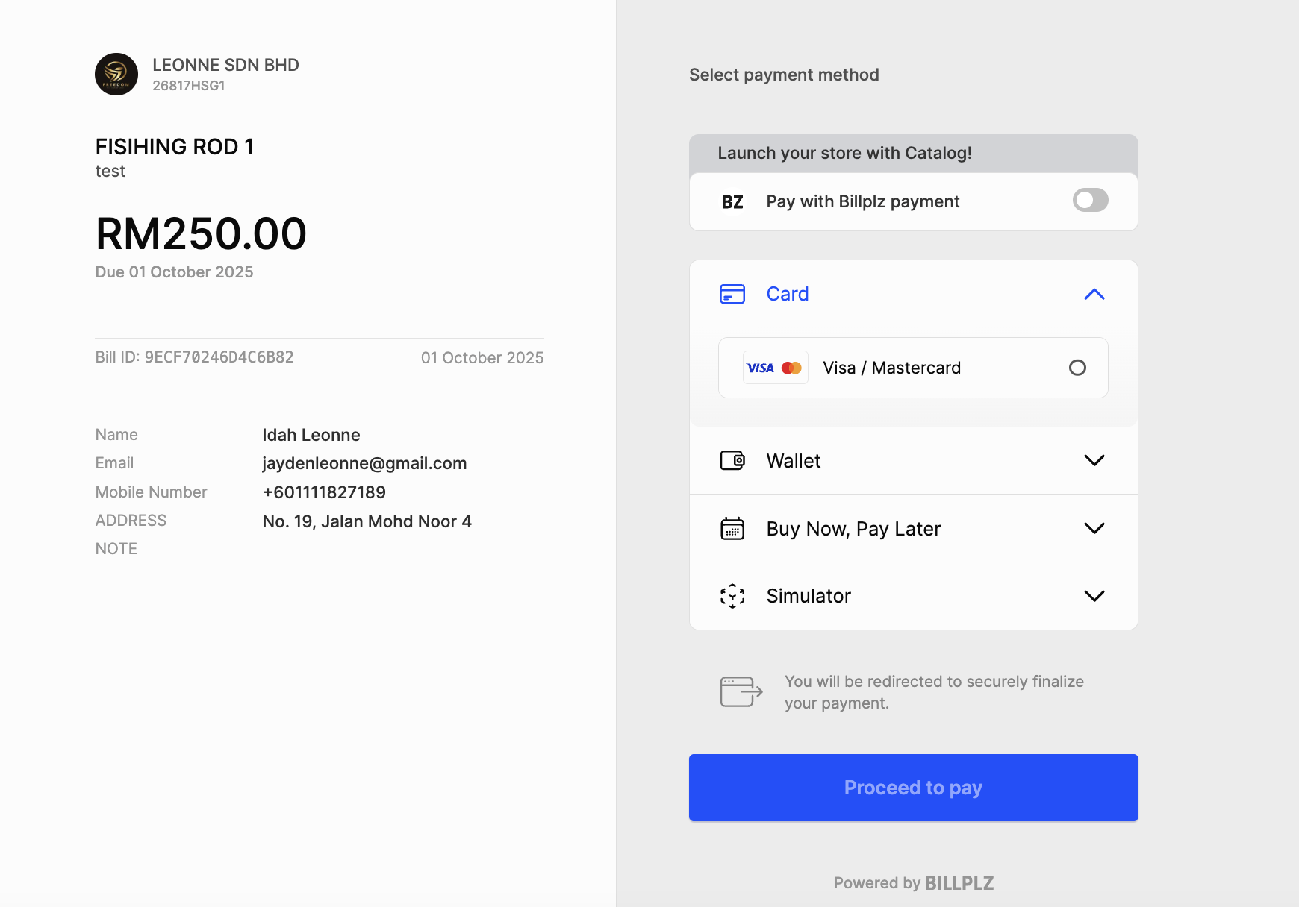Expand the Wallet payment options

[x=1094, y=461]
